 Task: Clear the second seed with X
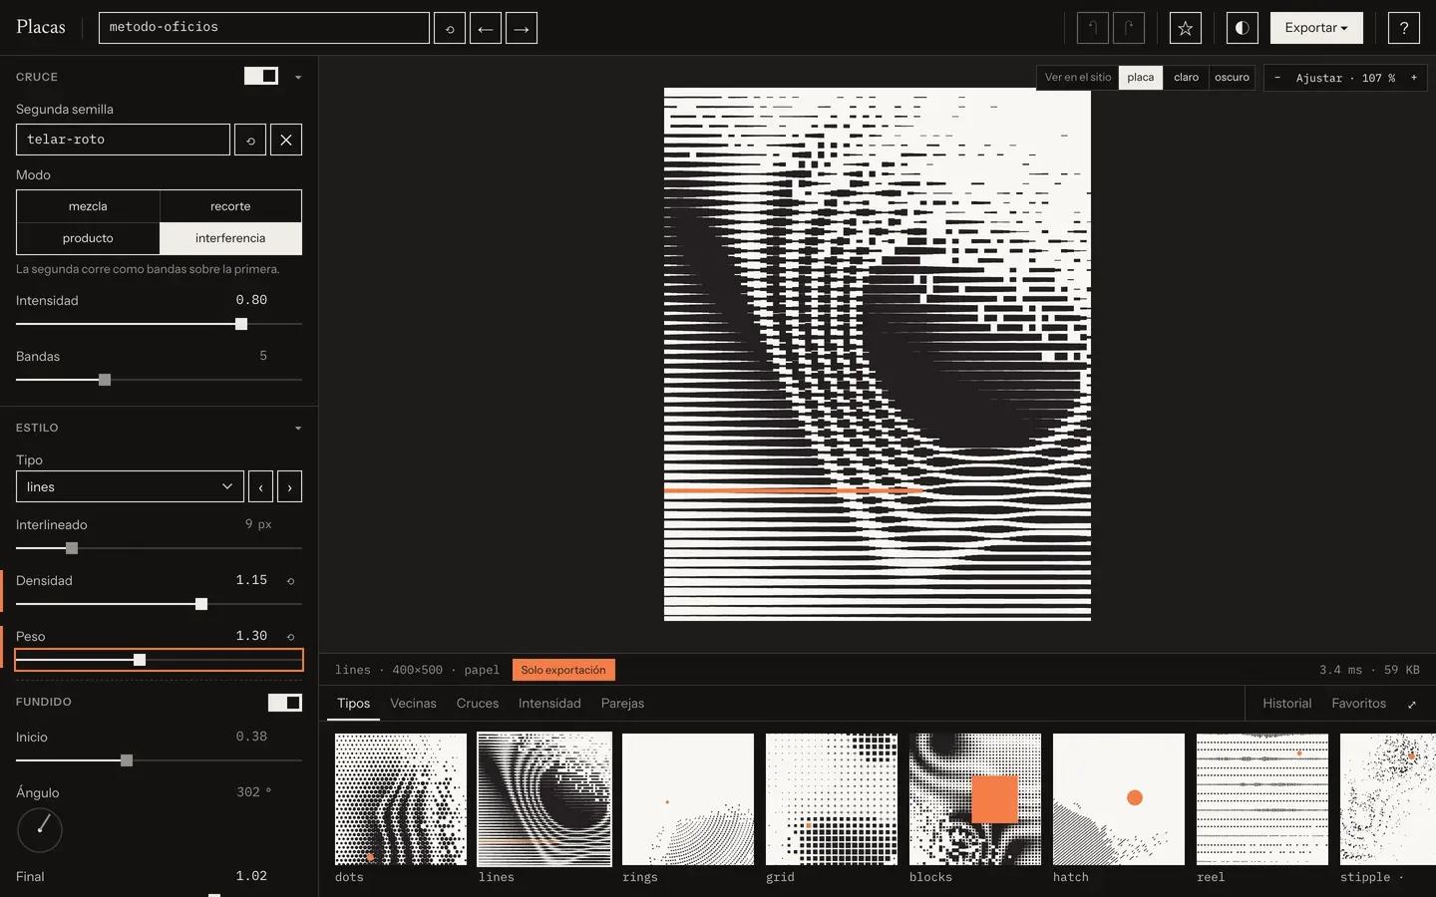(286, 140)
